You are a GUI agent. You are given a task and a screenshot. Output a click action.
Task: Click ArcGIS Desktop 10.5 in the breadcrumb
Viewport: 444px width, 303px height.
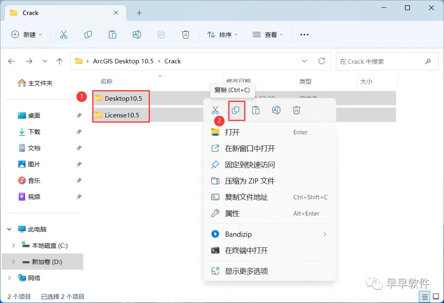click(x=123, y=61)
